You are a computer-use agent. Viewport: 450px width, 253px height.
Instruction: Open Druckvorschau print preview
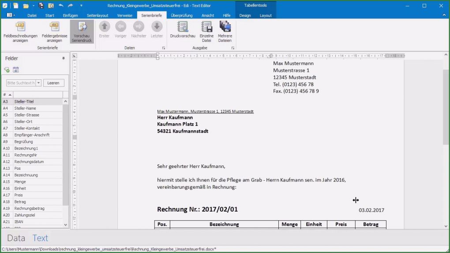point(183,27)
